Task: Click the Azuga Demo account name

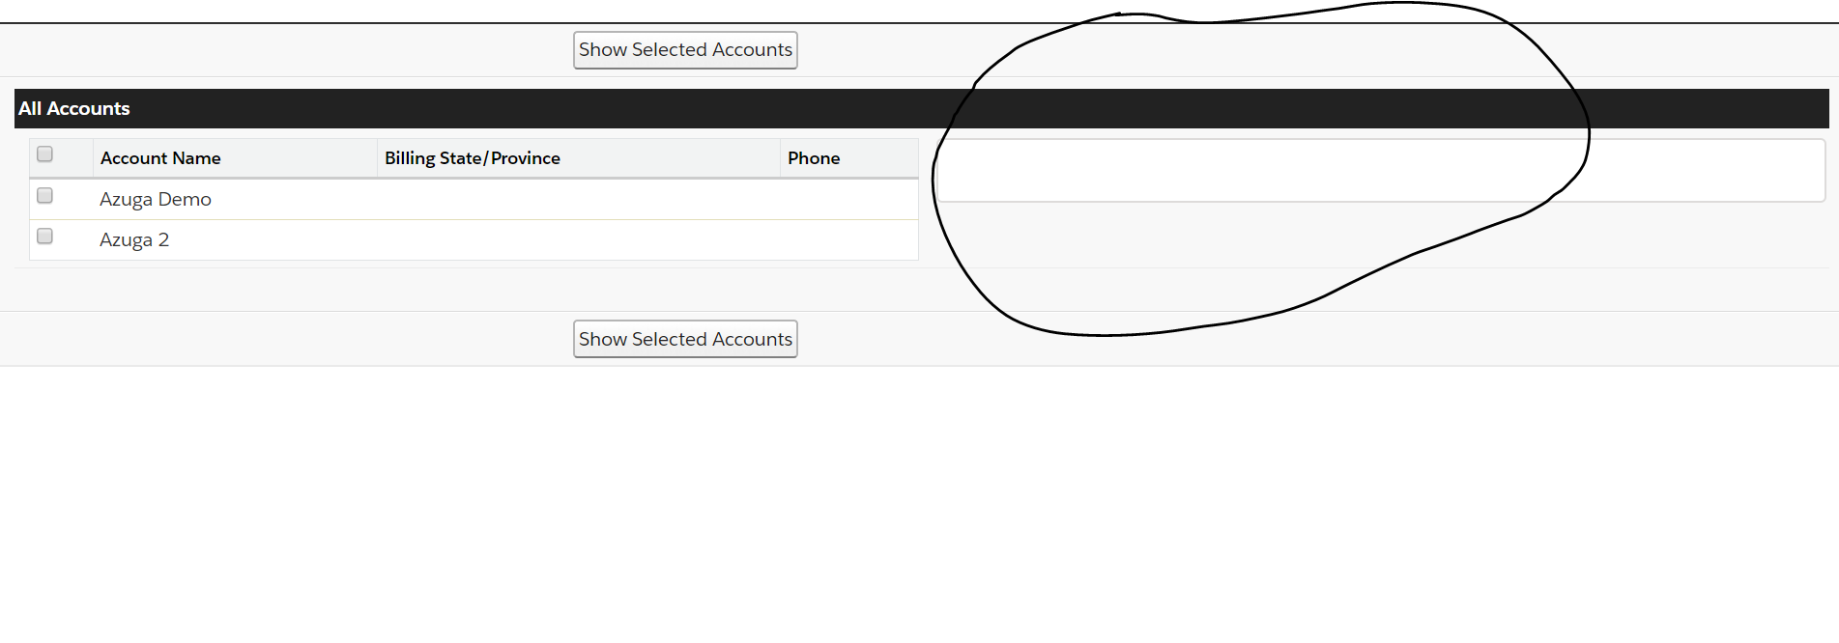Action: pyautogui.click(x=155, y=200)
